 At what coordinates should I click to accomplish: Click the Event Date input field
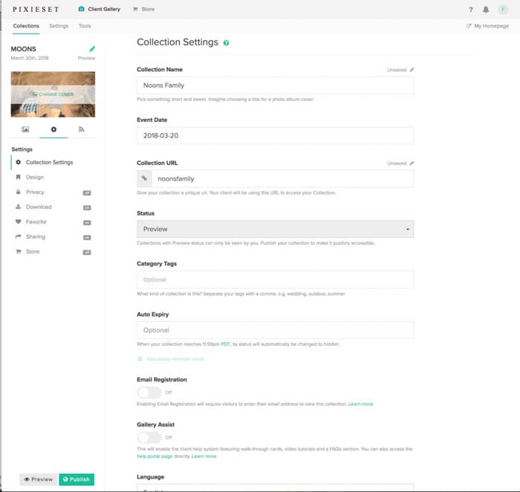[276, 136]
